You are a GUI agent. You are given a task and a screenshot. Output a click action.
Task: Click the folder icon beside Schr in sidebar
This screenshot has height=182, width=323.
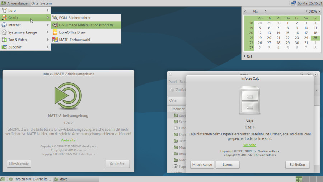pos(175,122)
